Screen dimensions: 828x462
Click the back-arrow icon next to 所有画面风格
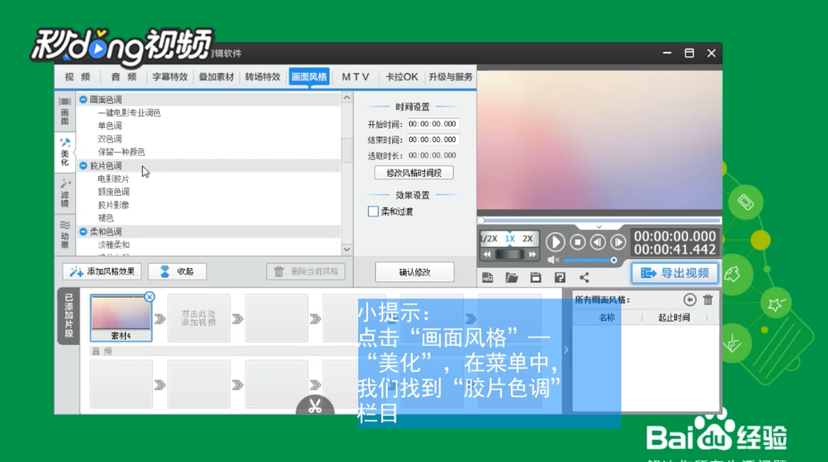click(690, 299)
